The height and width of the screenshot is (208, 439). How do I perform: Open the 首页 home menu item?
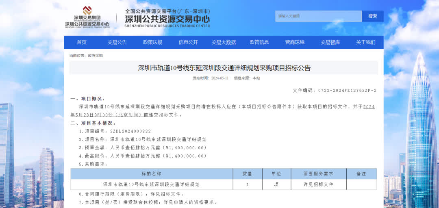coord(82,42)
